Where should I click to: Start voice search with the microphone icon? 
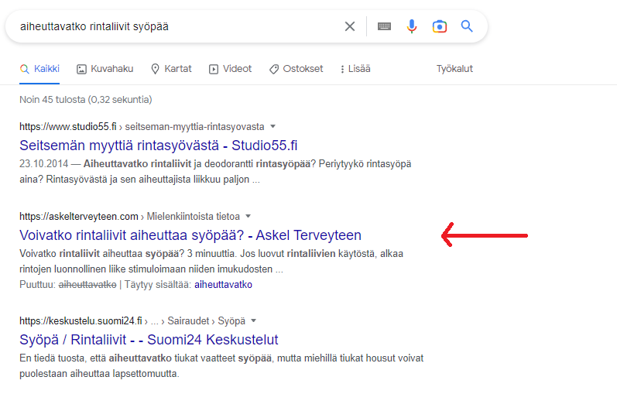tap(412, 26)
